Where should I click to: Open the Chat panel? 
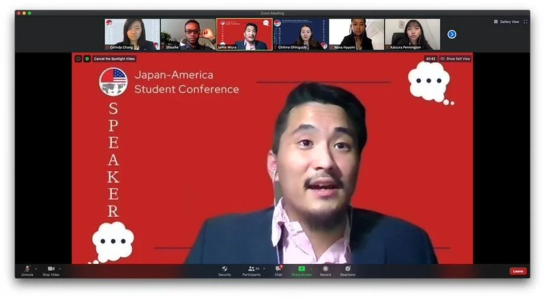[278, 271]
